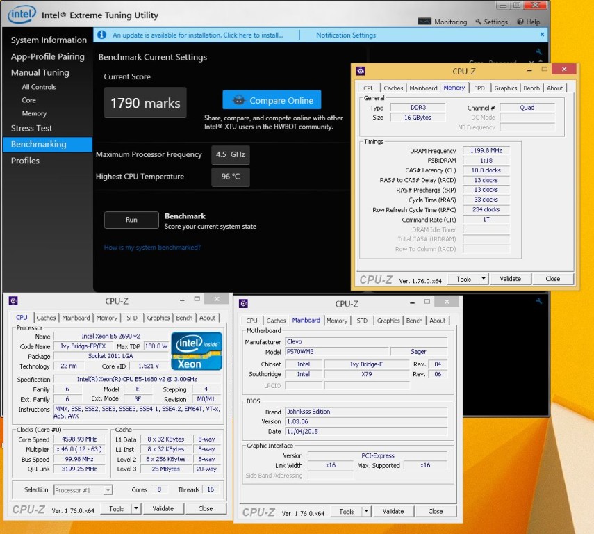The width and height of the screenshot is (594, 534).
Task: Click Tools button in CPU-Z Memory window
Action: [x=463, y=279]
